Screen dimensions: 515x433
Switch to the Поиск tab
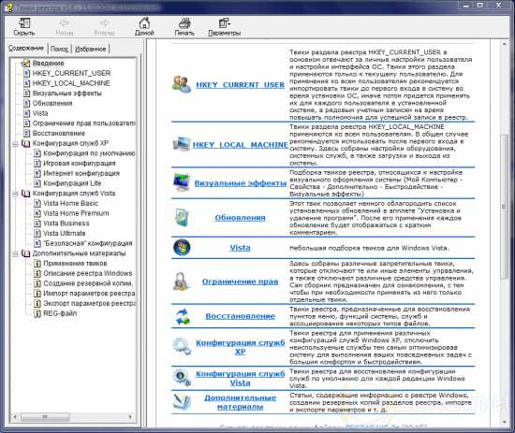tap(59, 49)
